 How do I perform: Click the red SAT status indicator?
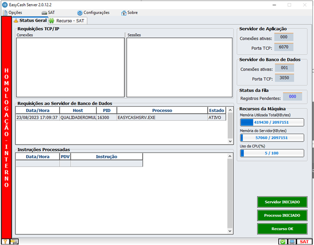[x=304, y=242]
